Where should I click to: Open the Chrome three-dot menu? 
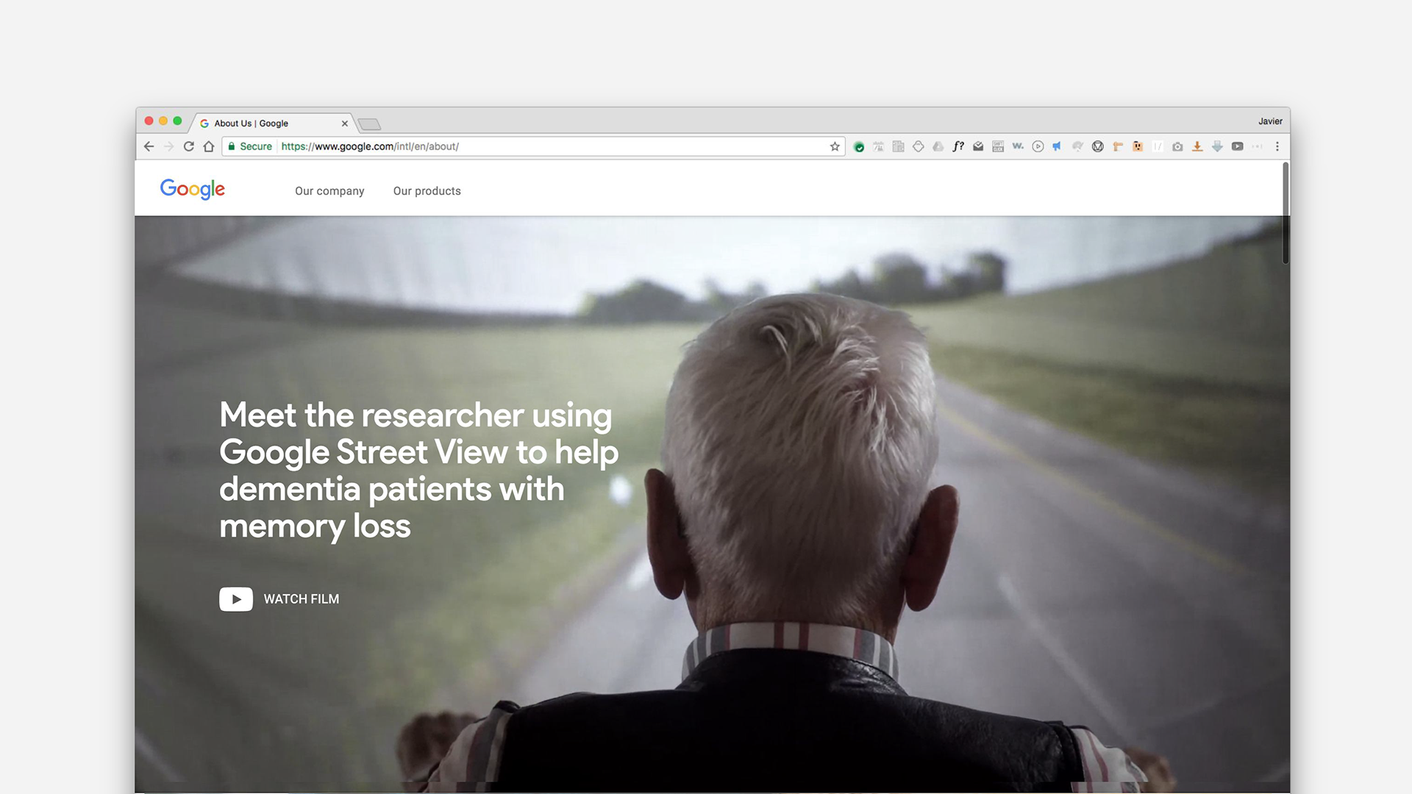1277,146
